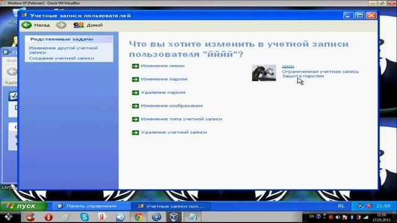Select 'Учетные записи пол...' taskbar button

[171, 206]
